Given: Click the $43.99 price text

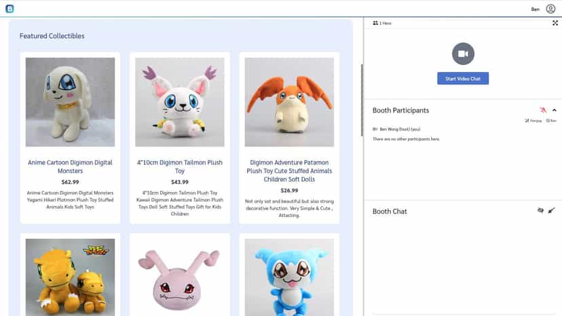Looking at the screenshot, I should click(180, 182).
